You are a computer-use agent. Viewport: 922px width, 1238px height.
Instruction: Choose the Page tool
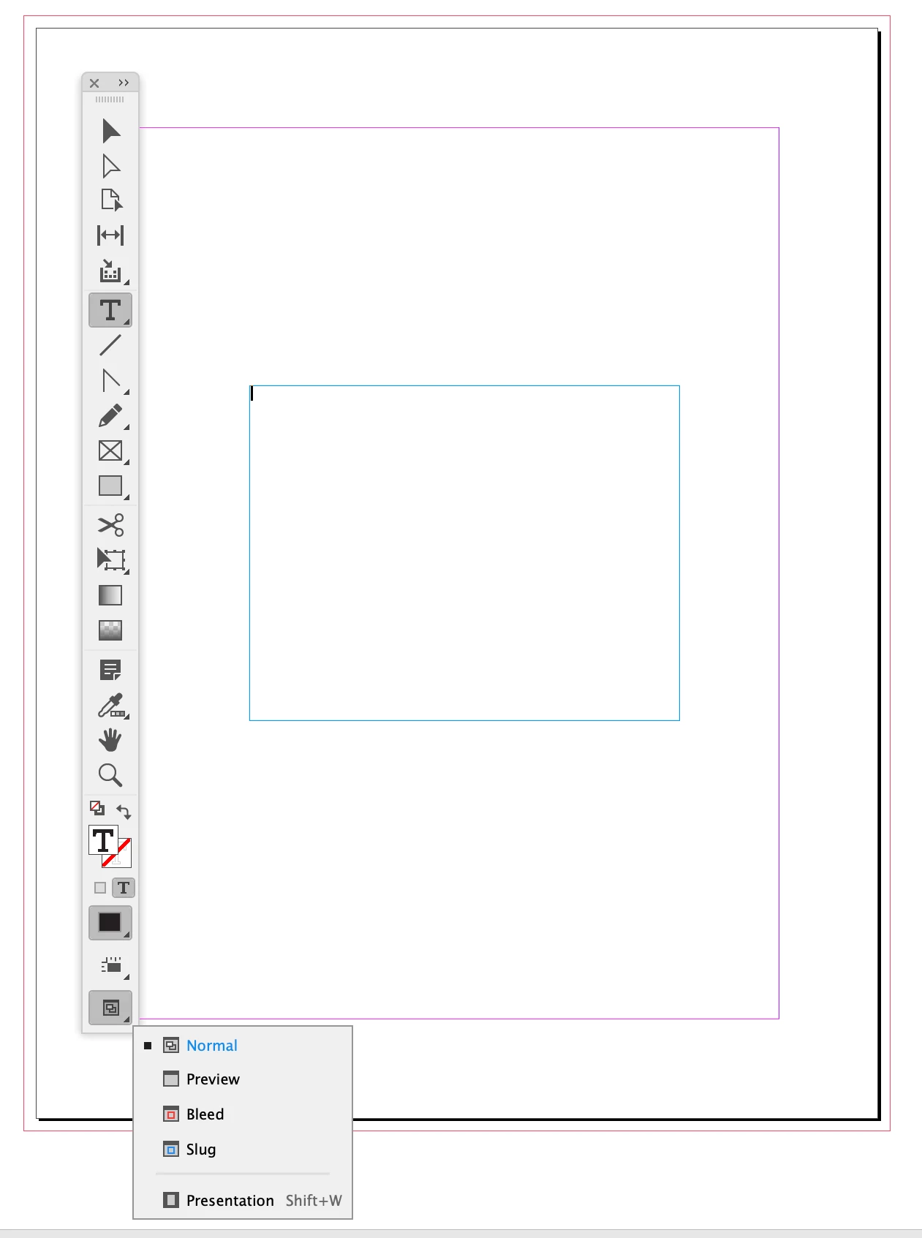[x=110, y=200]
